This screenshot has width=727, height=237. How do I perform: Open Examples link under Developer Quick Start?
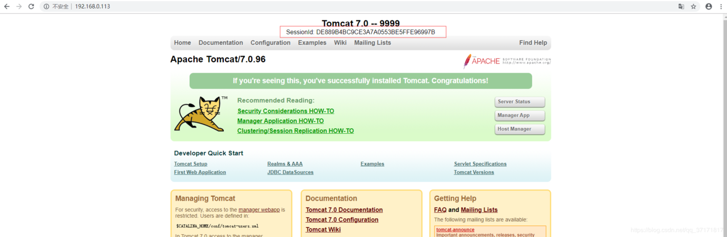(x=372, y=164)
